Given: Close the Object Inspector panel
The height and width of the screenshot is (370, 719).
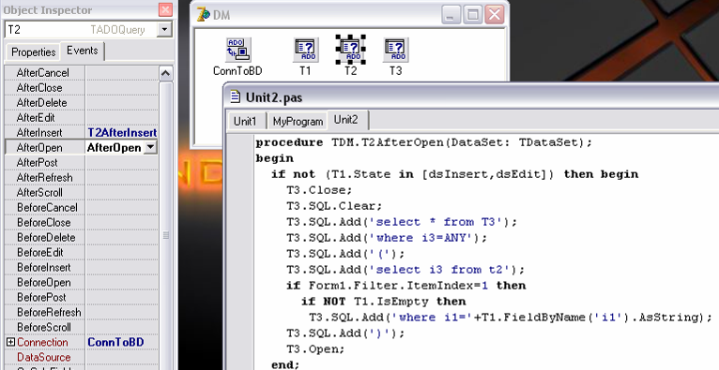Looking at the screenshot, I should (165, 9).
